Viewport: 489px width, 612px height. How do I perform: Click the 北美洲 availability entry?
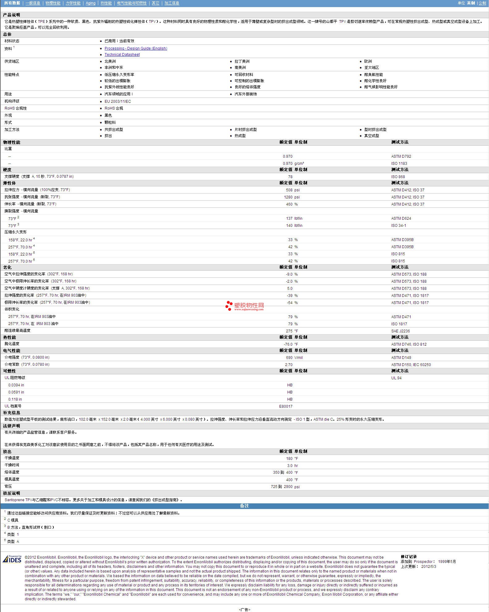click(x=110, y=61)
